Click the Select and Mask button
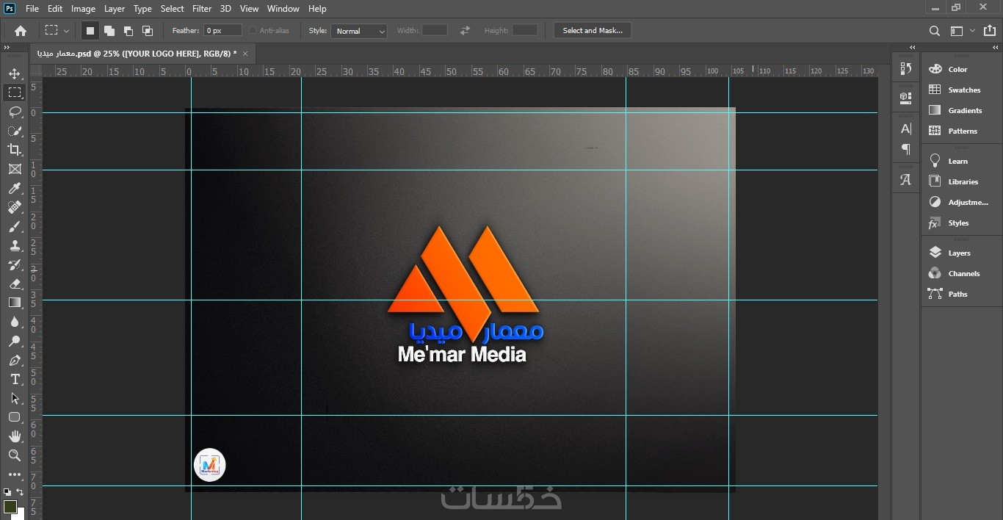The width and height of the screenshot is (1003, 520). pos(593,30)
